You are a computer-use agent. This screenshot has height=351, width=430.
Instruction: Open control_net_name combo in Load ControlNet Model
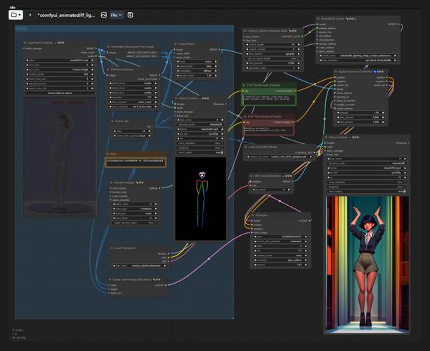[x=280, y=157]
